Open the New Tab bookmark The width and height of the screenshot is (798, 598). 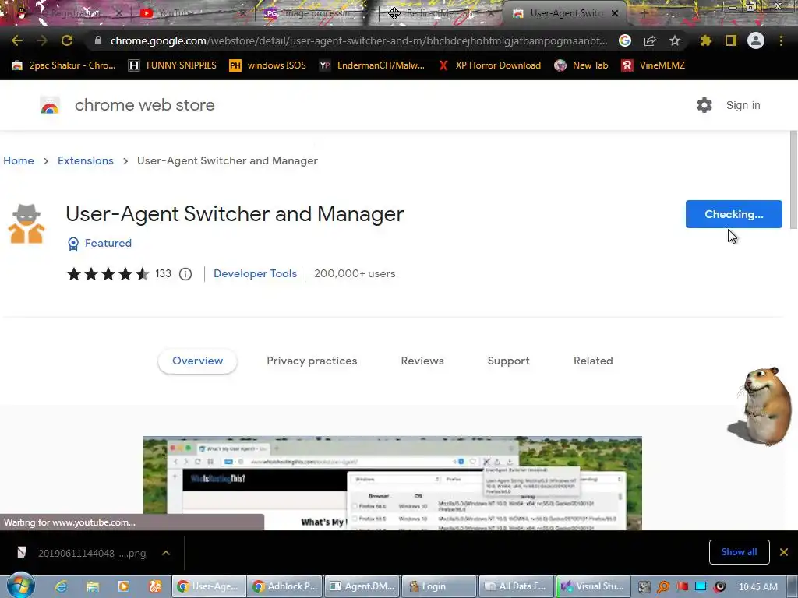(581, 65)
